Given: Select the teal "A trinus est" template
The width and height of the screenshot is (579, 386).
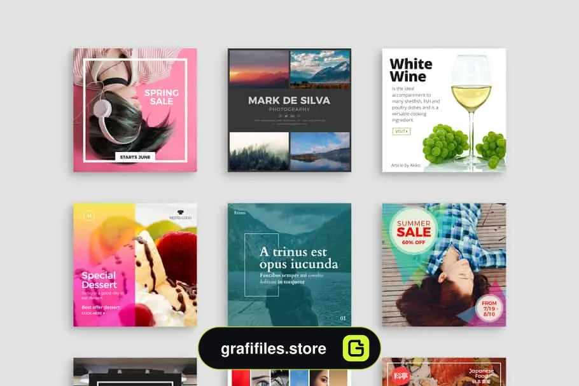Looking at the screenshot, I should [289, 265].
